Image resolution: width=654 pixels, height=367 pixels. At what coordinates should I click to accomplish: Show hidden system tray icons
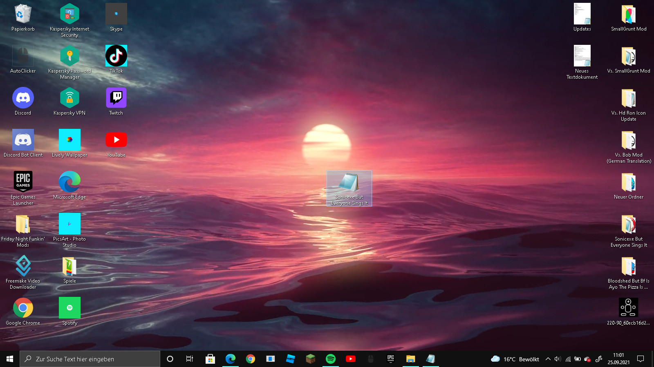click(x=548, y=359)
